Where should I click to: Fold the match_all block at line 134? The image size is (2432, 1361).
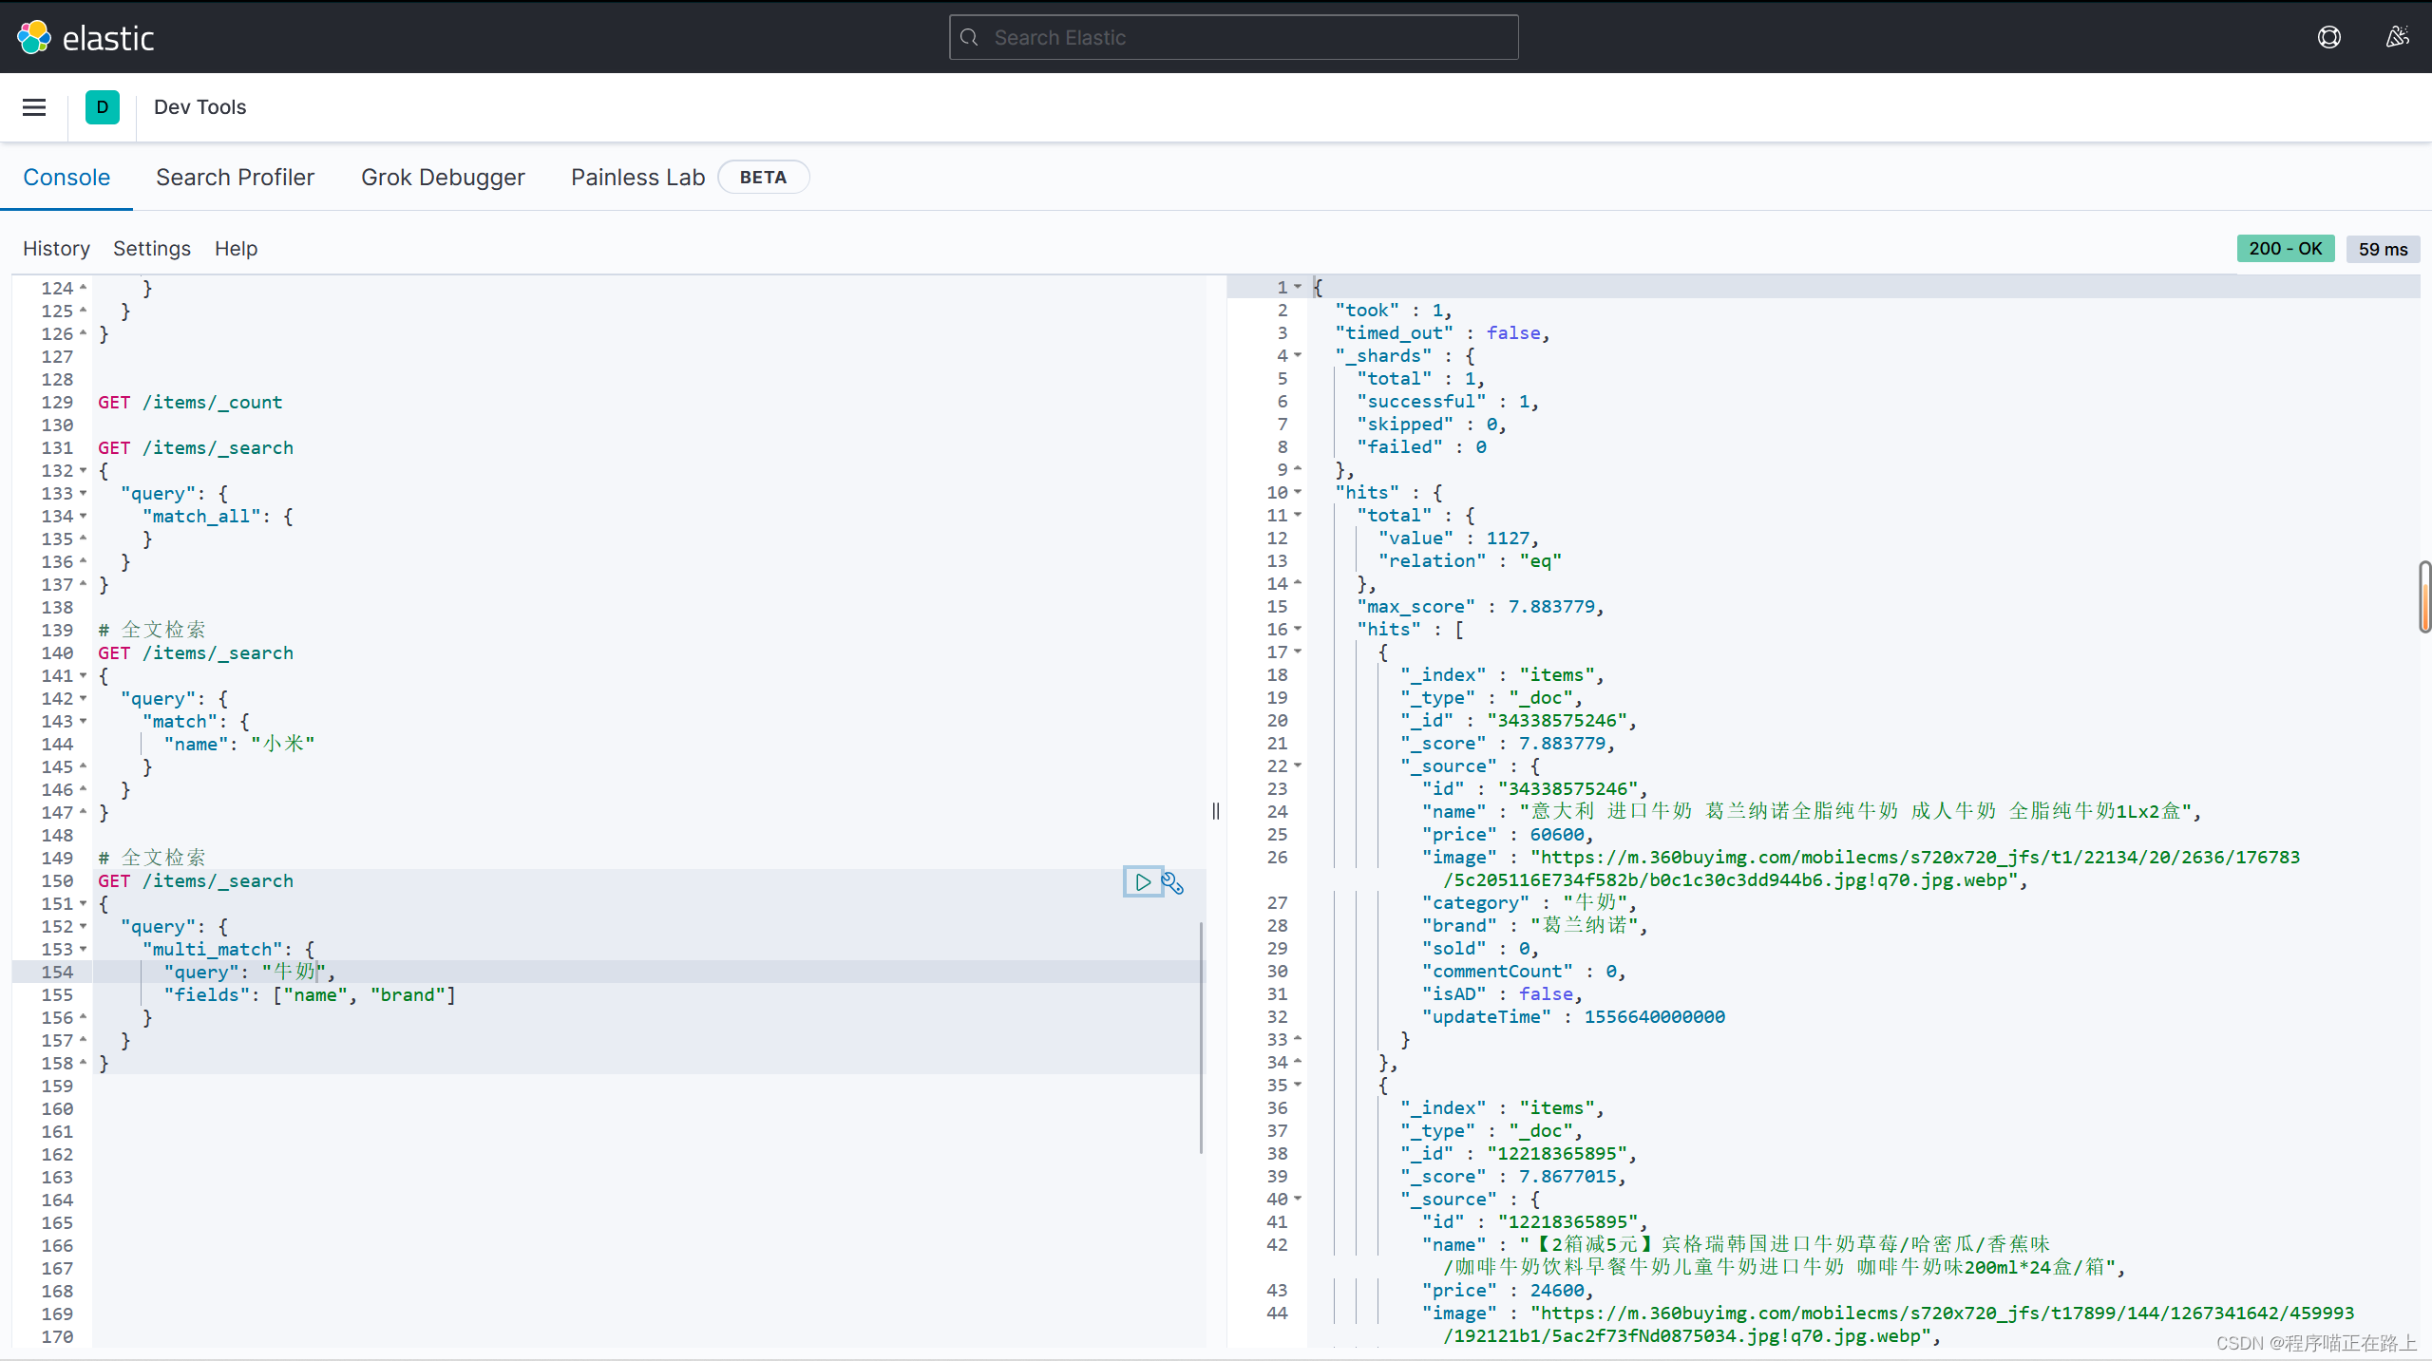(x=84, y=516)
